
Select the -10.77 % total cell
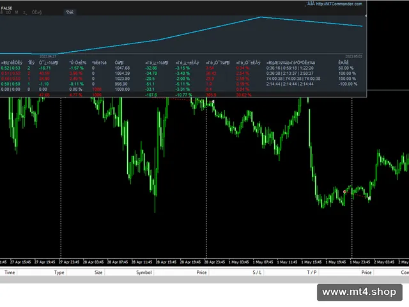point(183,95)
